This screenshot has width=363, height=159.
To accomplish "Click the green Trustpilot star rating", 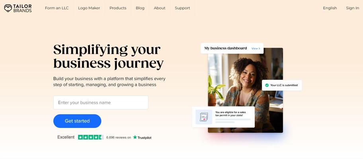I will pos(91,137).
